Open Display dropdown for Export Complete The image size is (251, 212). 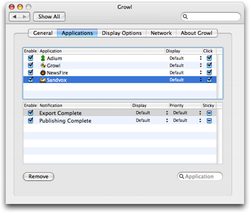coord(152,113)
